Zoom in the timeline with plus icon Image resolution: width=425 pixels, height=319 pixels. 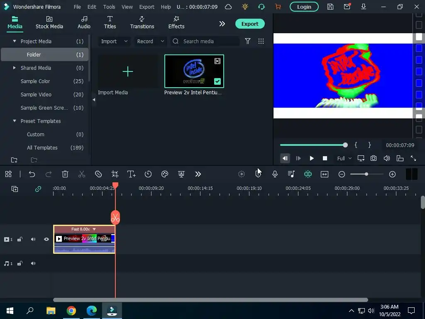(x=393, y=174)
